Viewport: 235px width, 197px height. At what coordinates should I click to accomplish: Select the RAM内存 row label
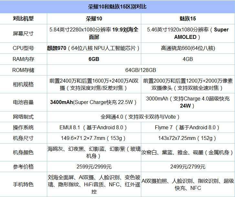(23, 59)
